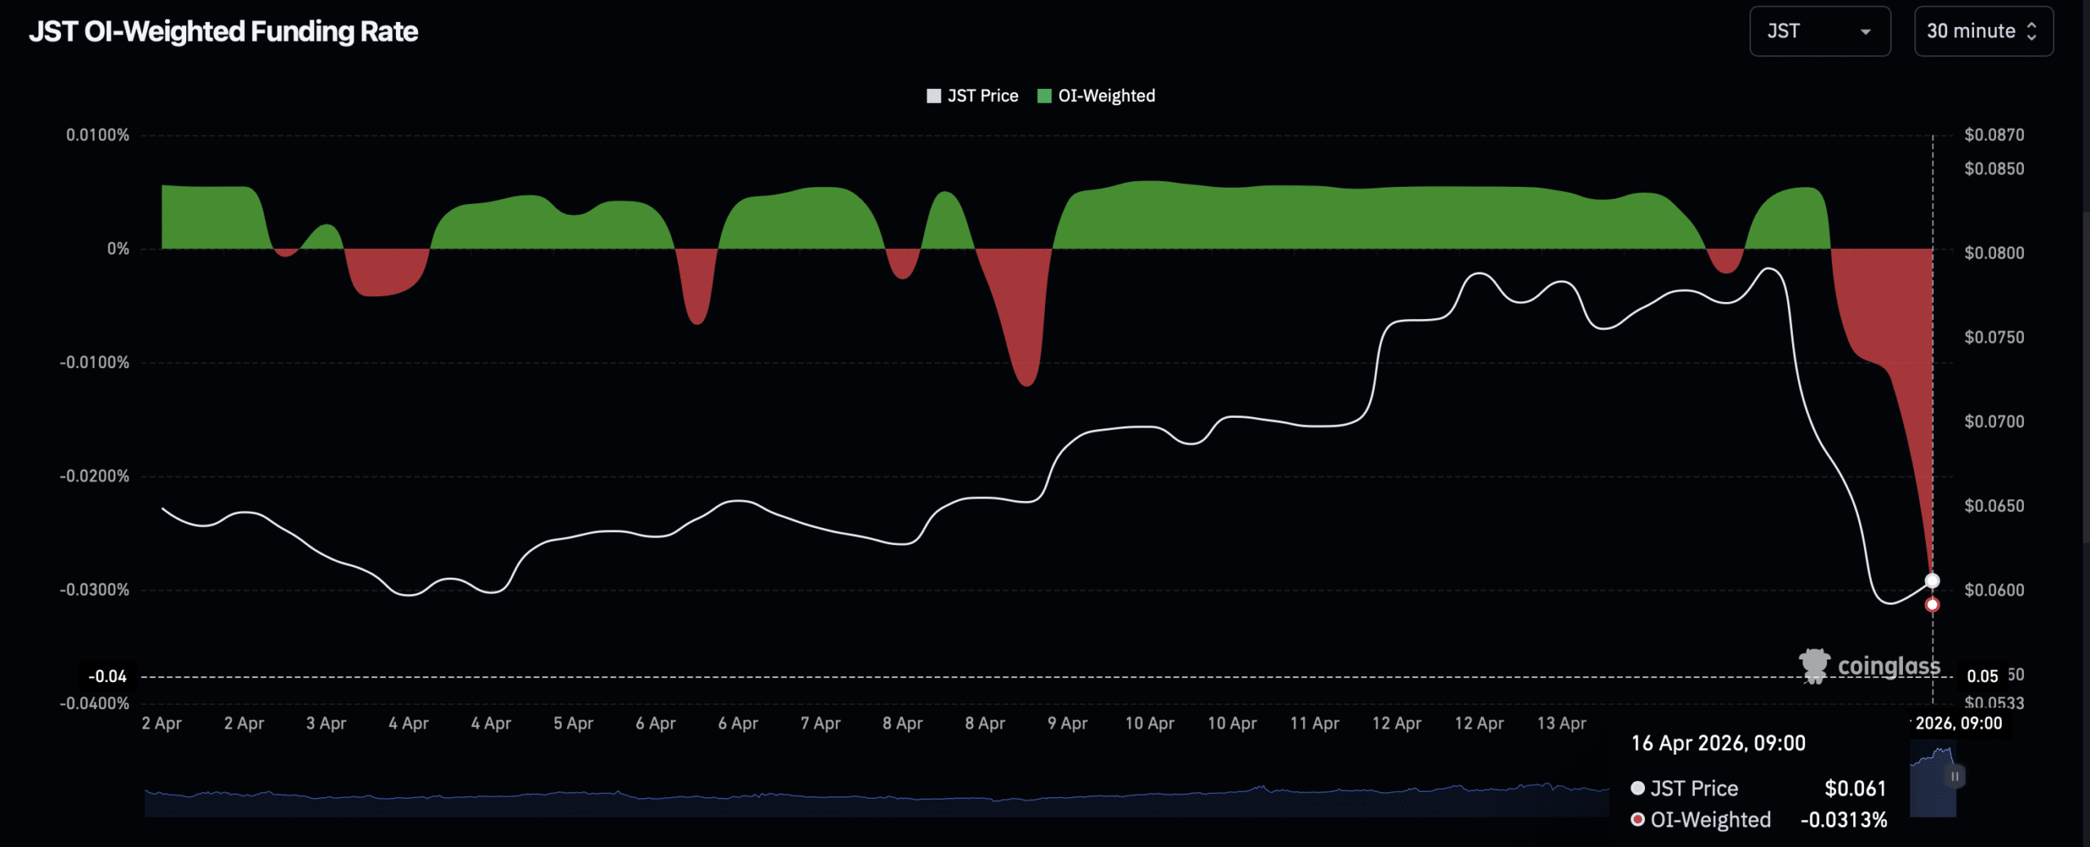The image size is (2090, 847).
Task: Open the JST coin dropdown
Action: coord(1819,32)
